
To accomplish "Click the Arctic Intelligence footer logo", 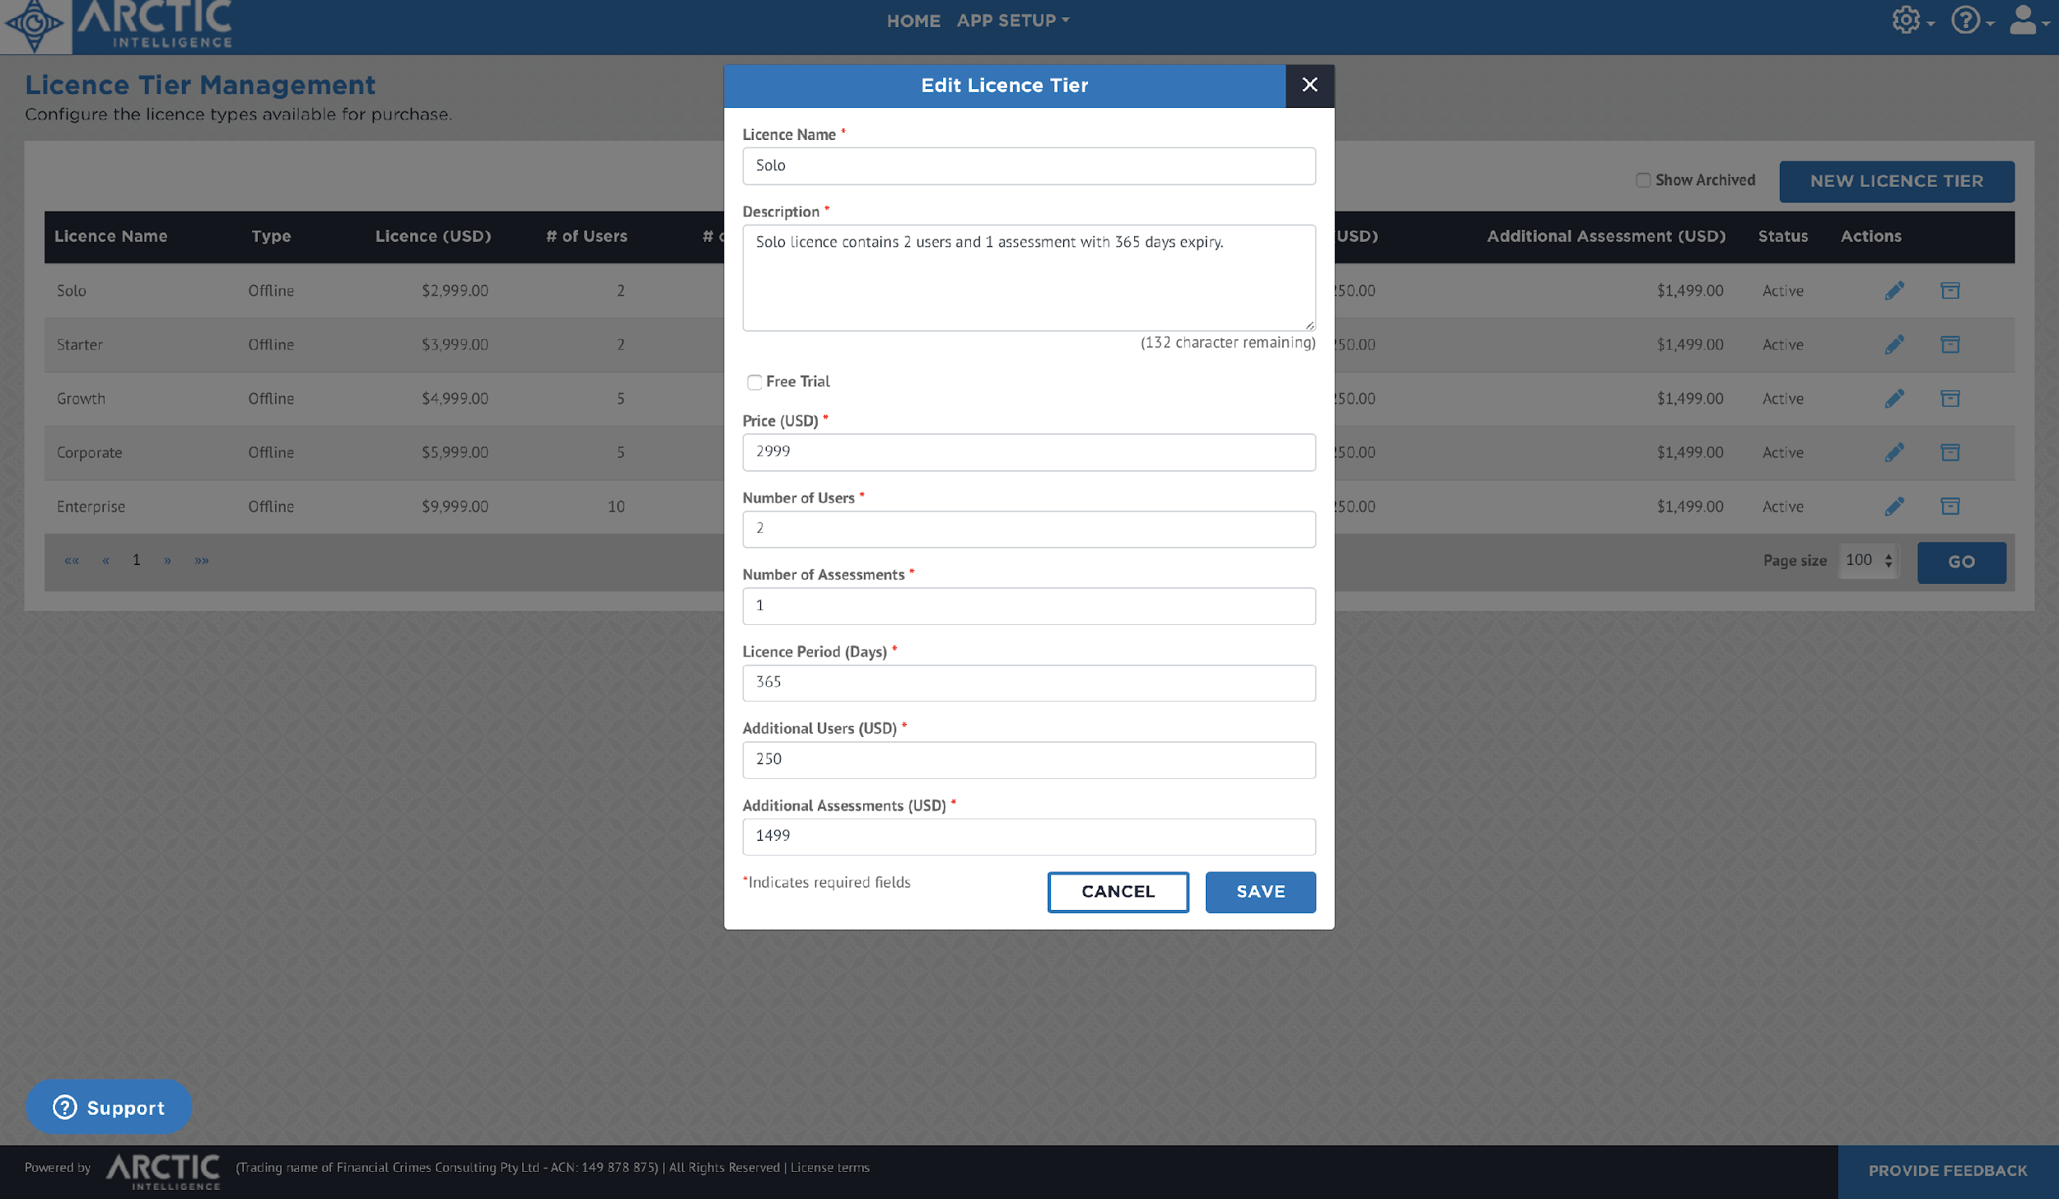I will coord(163,1170).
